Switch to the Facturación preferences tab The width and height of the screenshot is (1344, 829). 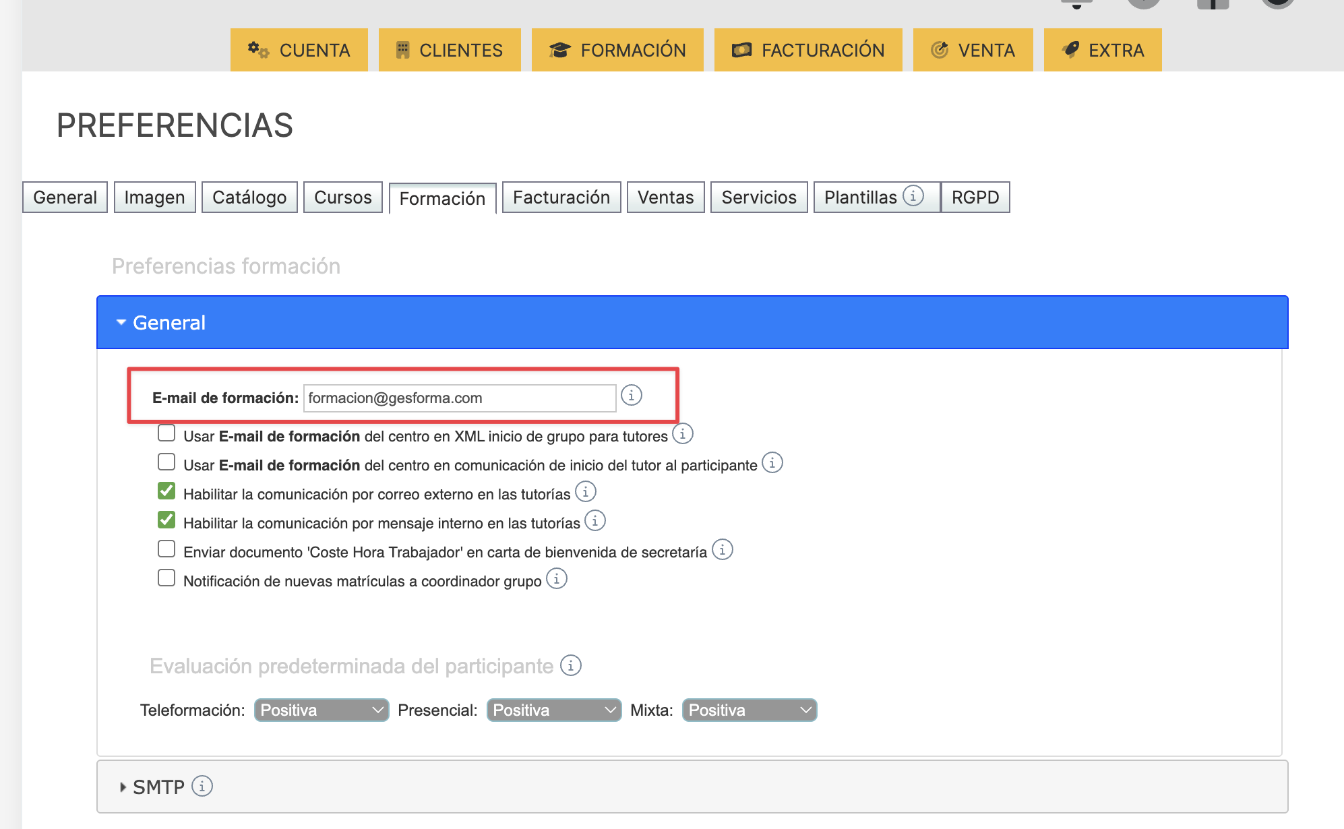[561, 197]
